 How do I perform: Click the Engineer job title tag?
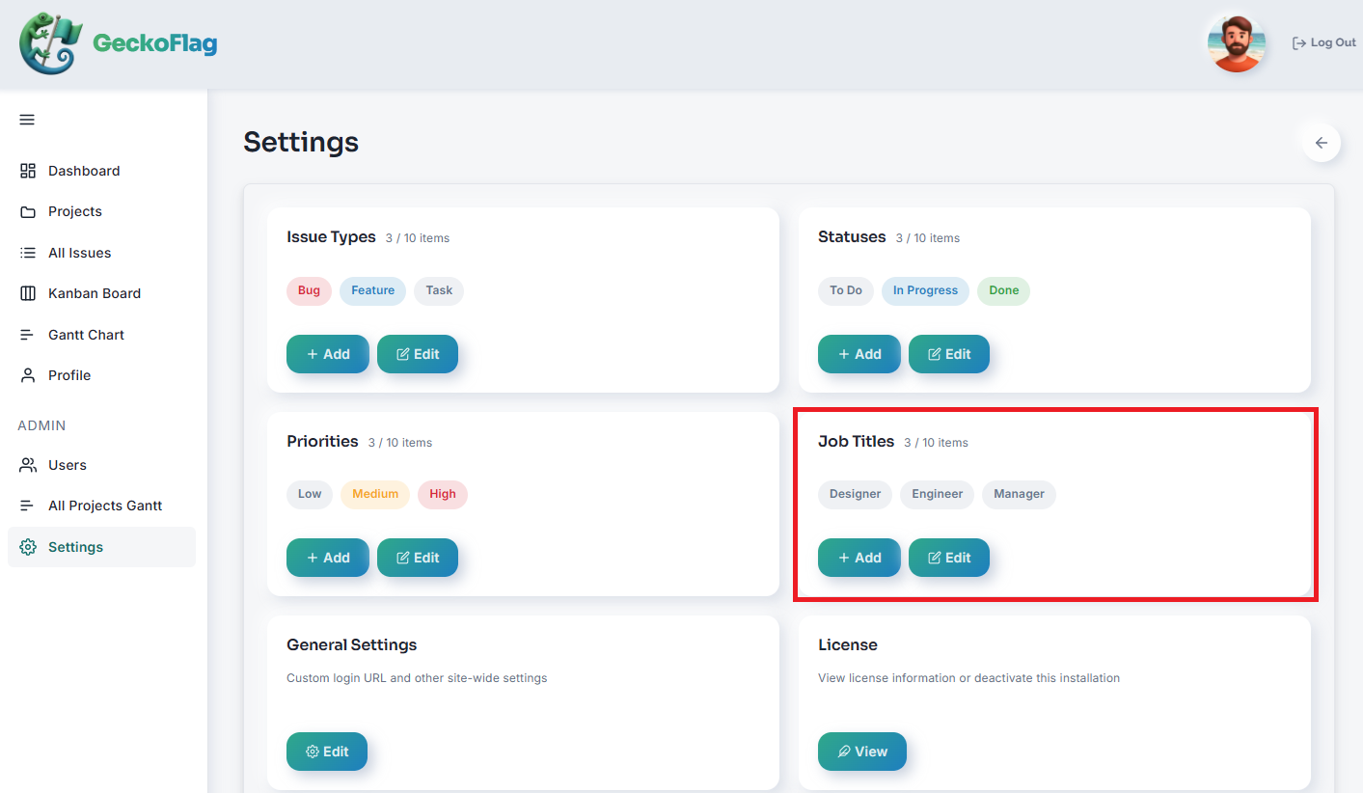click(938, 494)
